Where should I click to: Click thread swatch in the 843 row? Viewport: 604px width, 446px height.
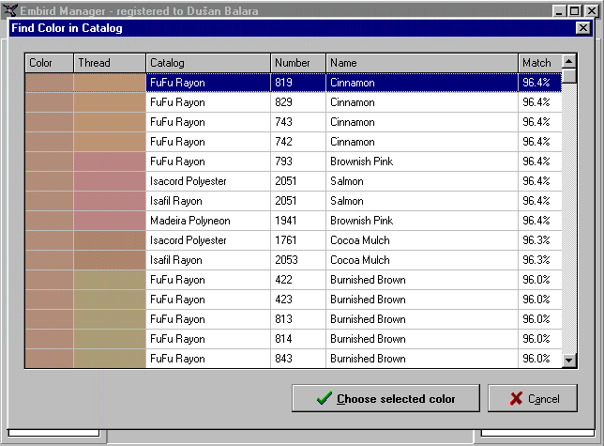click(110, 359)
